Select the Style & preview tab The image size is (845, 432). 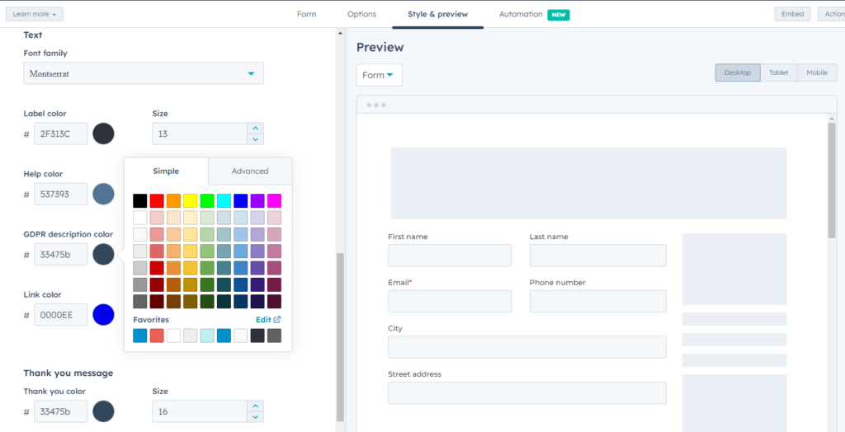[437, 14]
